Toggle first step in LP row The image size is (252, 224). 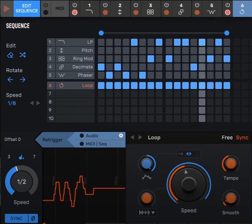click(101, 42)
